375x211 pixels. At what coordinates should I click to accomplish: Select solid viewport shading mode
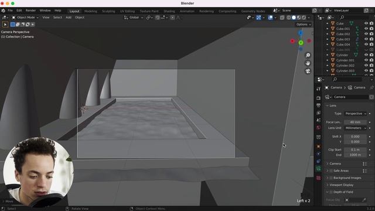coord(294,18)
